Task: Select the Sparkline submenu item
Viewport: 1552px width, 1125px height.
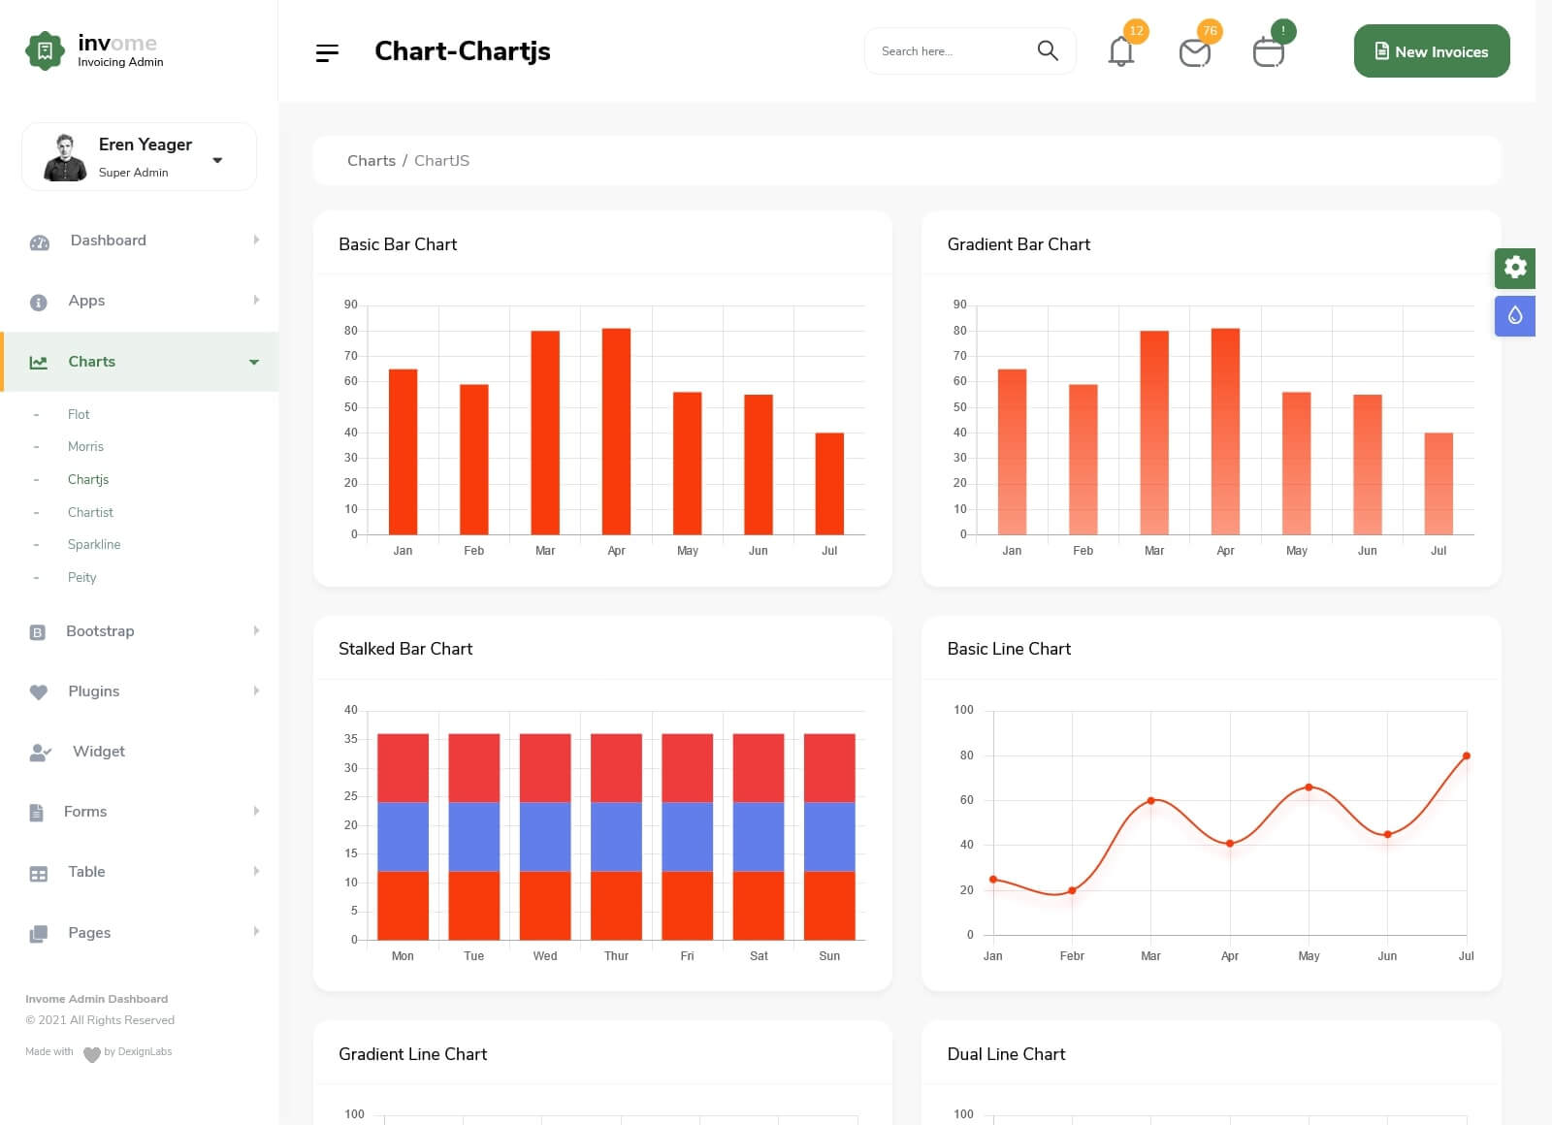Action: (94, 545)
